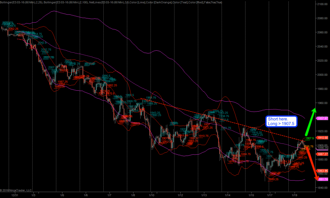Click the 2060.00 price axis label
330x198 pixels.
click(x=322, y=32)
